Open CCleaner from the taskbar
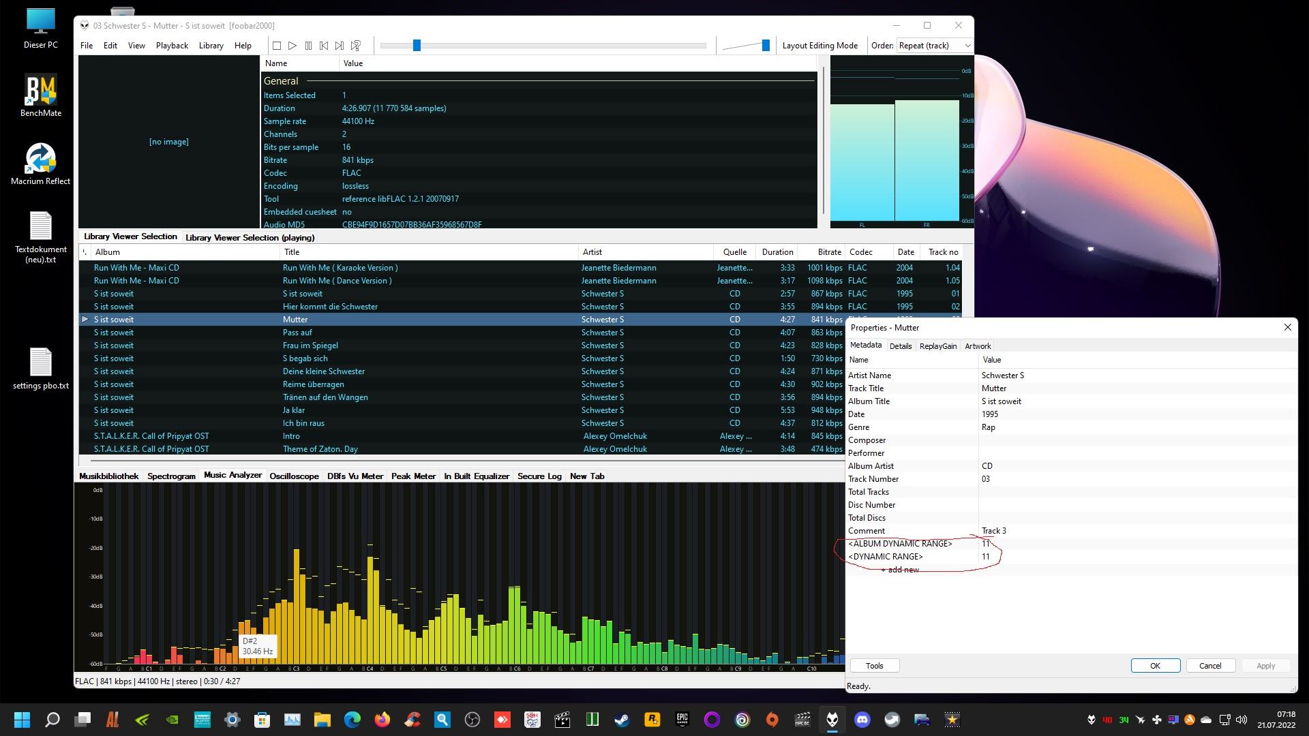 point(412,720)
